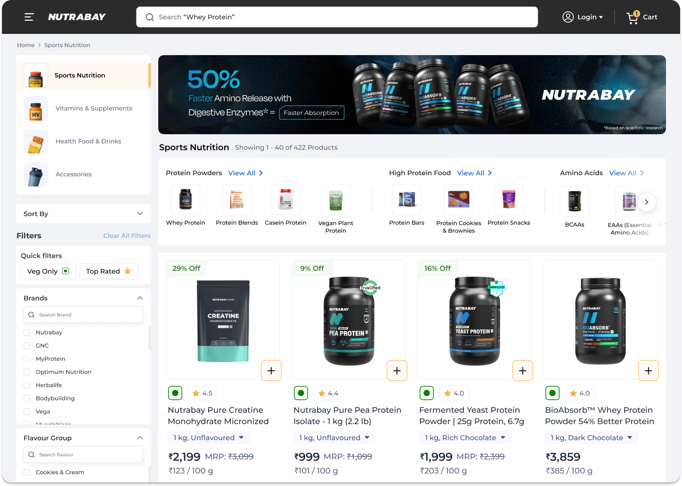The image size is (682, 486).
Task: Open Vitamins & Supplements sidebar category
Action: 83,108
